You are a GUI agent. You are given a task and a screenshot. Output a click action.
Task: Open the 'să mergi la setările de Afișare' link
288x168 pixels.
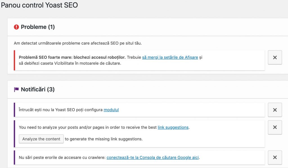(x=170, y=57)
